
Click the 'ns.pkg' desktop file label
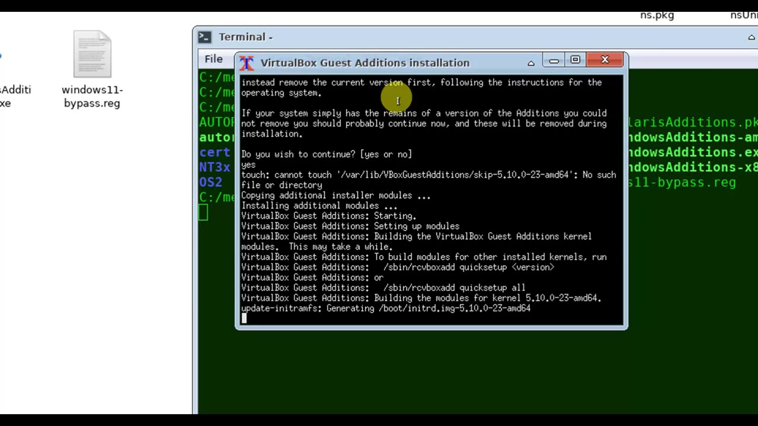657,15
